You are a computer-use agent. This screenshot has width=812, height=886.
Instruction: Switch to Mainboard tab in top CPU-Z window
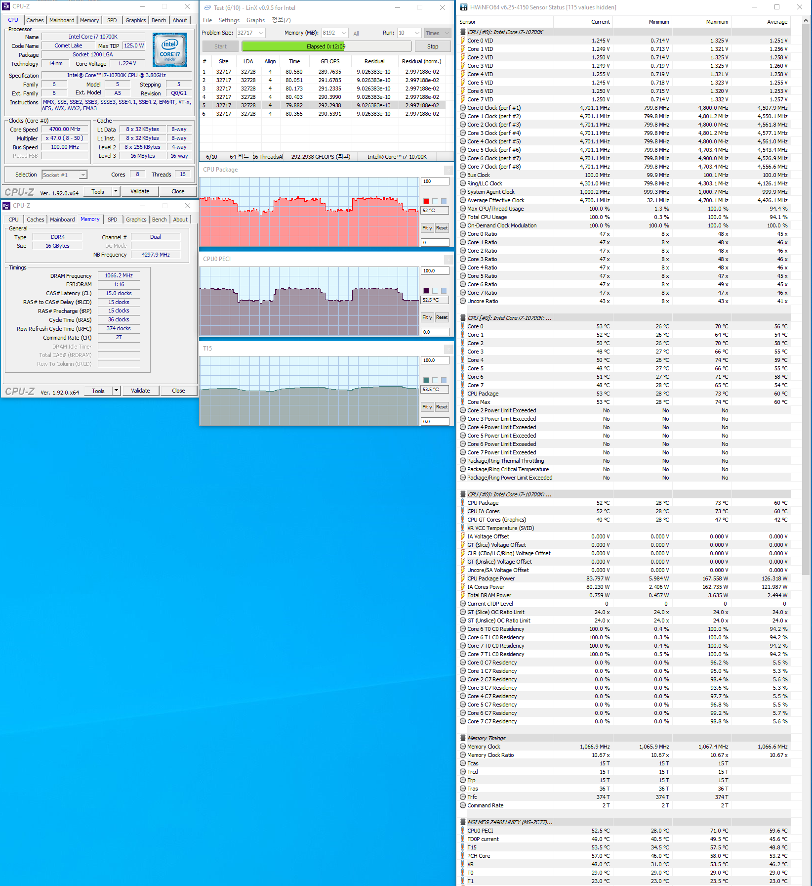coord(62,20)
